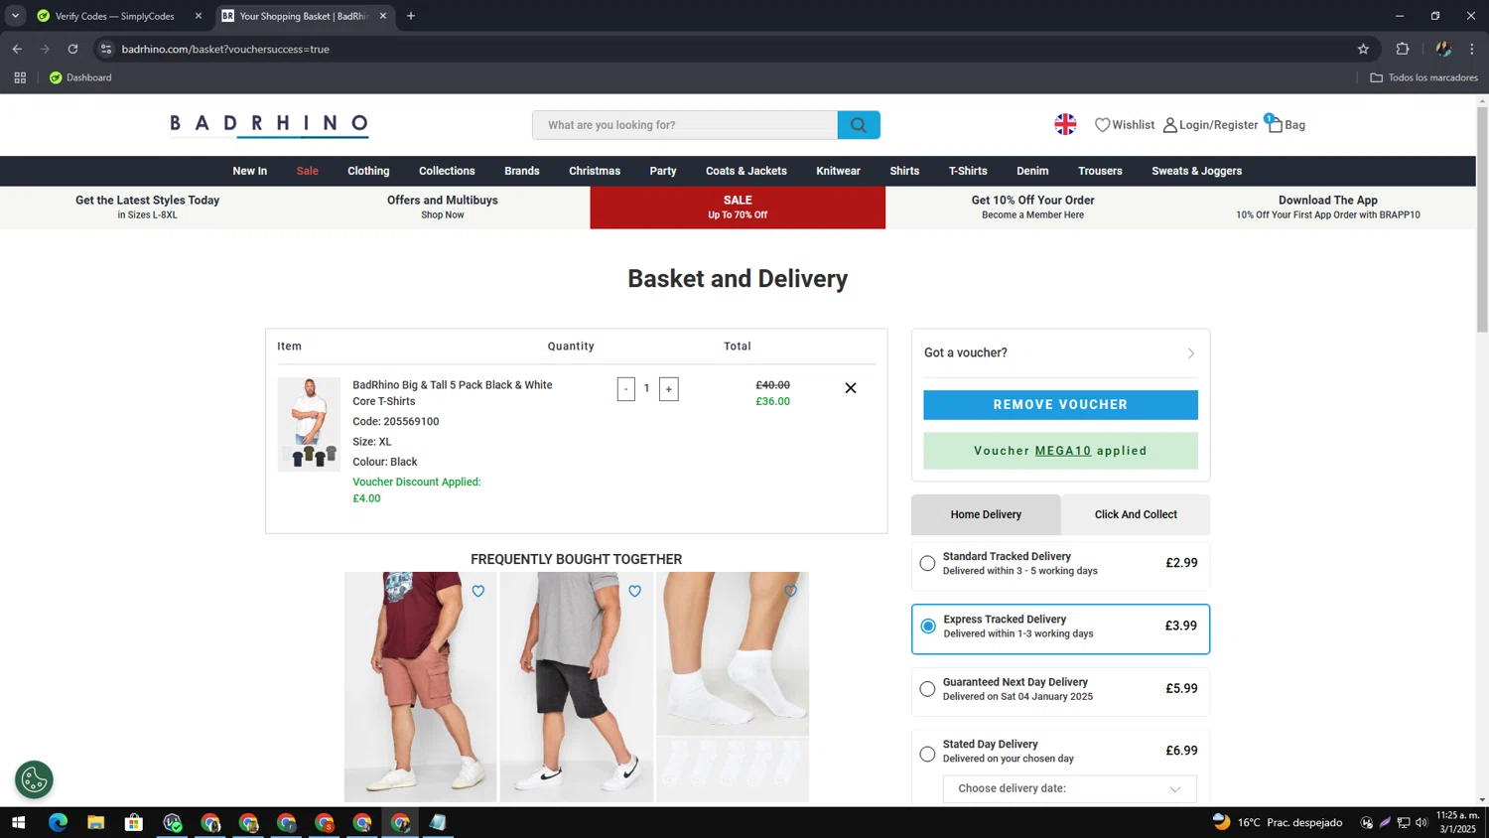1489x838 pixels.
Task: Open Trousers menu
Action: pos(1100,171)
